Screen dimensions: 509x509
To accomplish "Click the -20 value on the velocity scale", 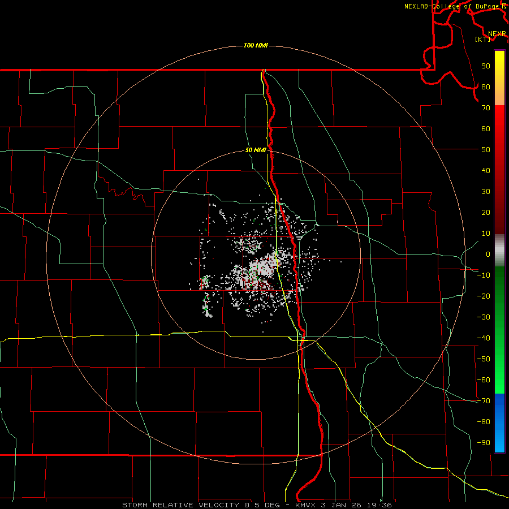I will click(484, 296).
